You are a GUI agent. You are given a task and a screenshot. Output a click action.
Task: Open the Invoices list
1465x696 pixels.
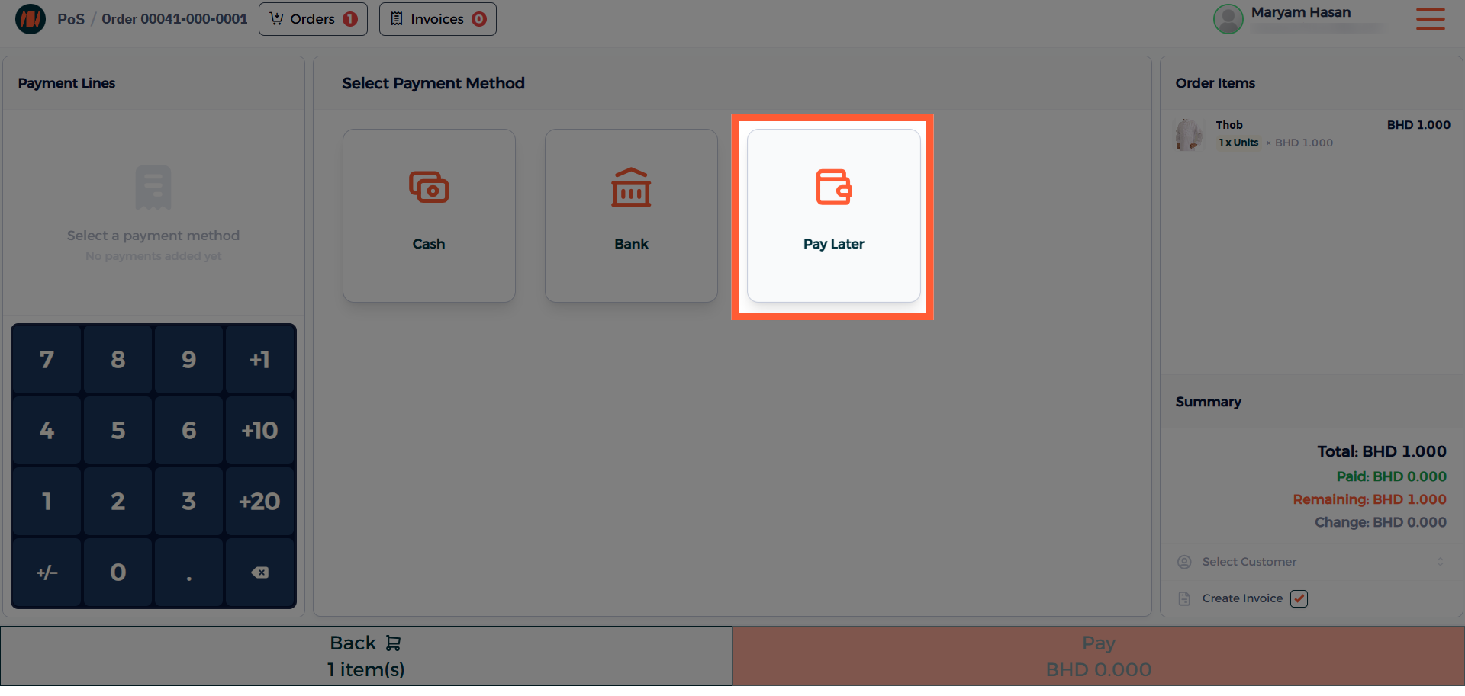437,19
